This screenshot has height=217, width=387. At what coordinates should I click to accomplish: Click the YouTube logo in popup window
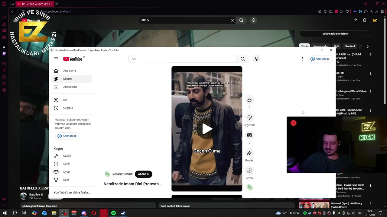73,59
